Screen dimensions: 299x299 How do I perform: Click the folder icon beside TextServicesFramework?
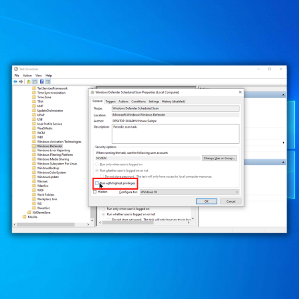pyautogui.click(x=34, y=88)
